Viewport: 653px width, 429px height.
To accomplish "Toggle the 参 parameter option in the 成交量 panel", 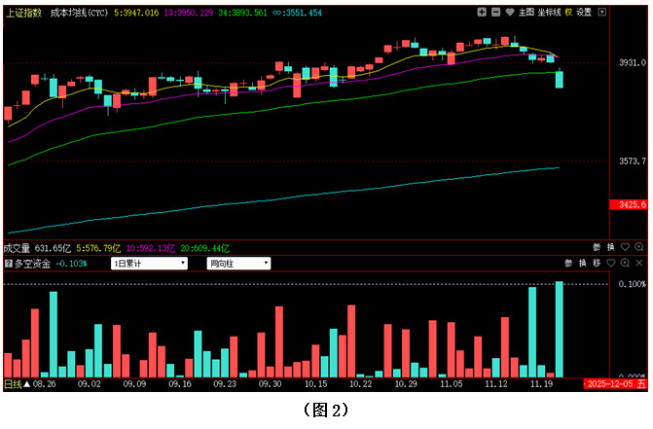I will pyautogui.click(x=596, y=248).
